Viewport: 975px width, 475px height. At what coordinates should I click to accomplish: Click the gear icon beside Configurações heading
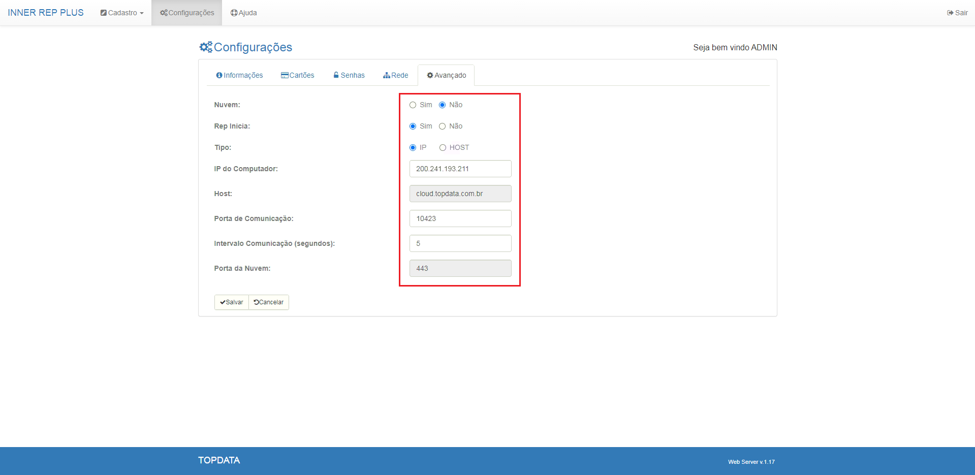[x=206, y=47]
